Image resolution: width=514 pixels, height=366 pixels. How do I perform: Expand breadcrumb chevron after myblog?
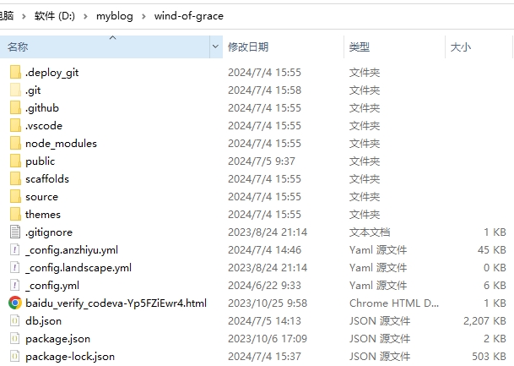(146, 17)
